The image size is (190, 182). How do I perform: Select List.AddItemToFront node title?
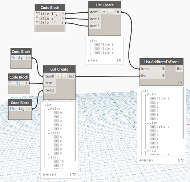pos(161,62)
